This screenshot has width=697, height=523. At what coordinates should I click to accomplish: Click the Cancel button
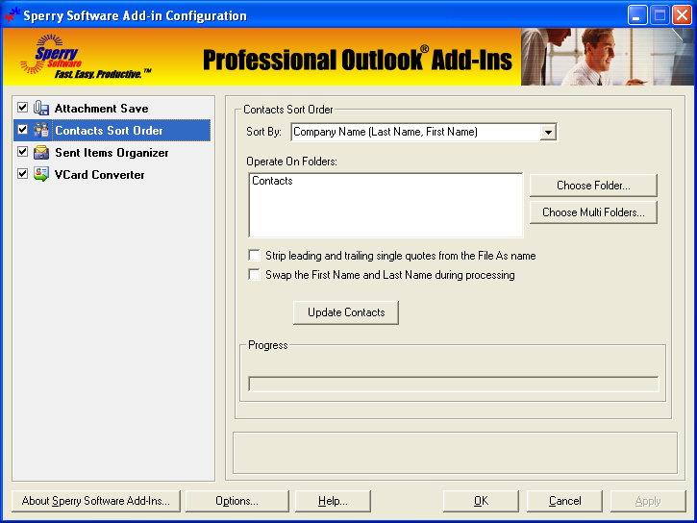(x=564, y=501)
